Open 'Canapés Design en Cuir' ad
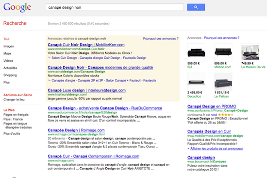Image resolution: width=267 pixels, height=179 pixels. point(209,131)
